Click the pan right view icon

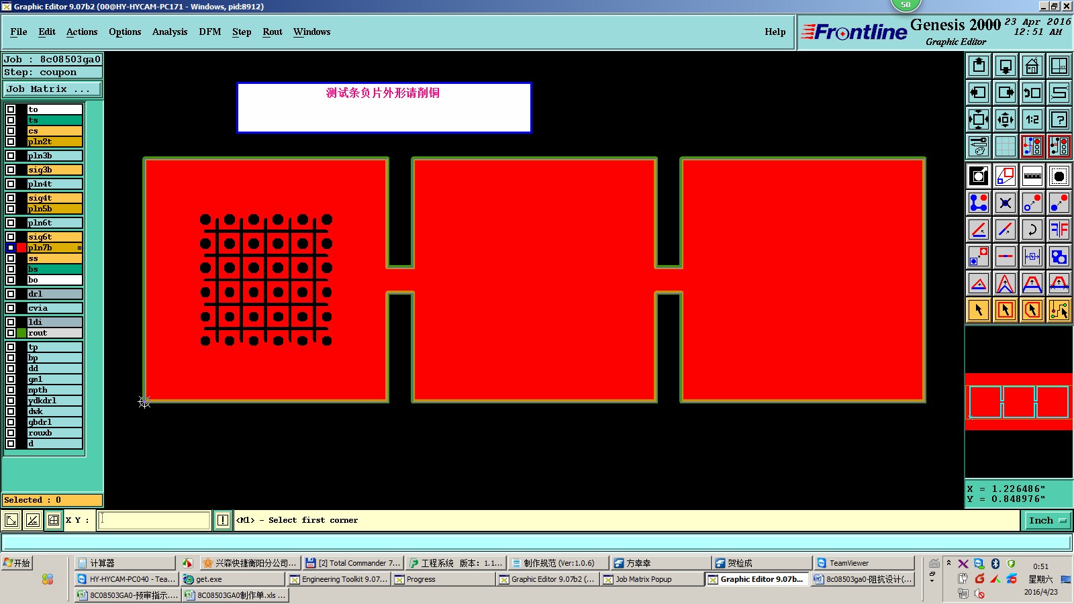tap(1006, 93)
